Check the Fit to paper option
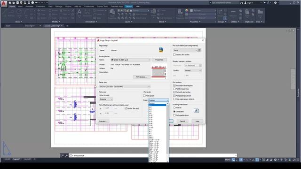 click(x=144, y=96)
